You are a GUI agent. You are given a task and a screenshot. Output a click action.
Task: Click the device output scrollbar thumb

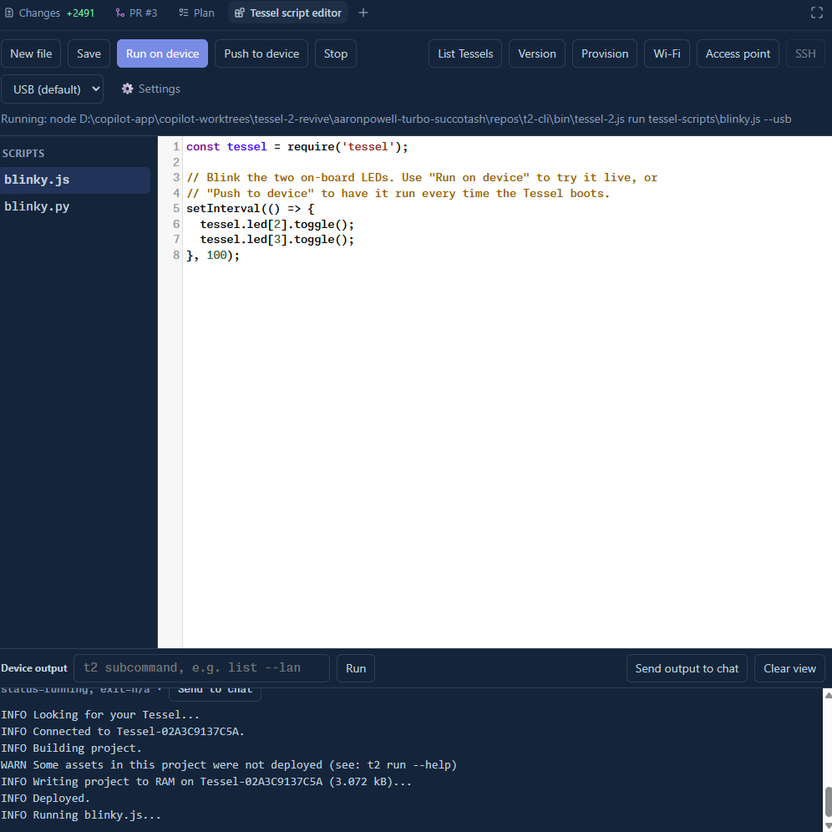[828, 801]
